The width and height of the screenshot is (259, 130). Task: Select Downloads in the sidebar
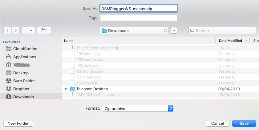click(x=23, y=97)
